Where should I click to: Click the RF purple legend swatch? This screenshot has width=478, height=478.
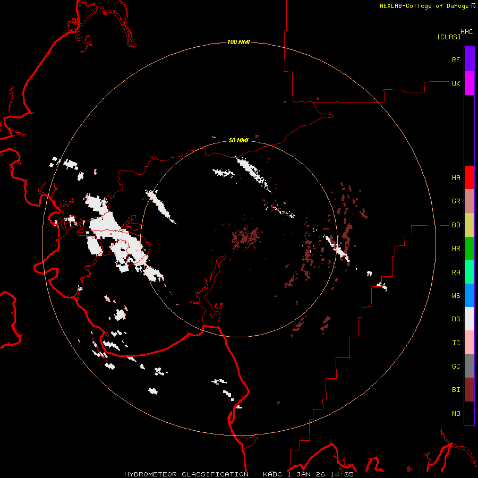click(469, 59)
